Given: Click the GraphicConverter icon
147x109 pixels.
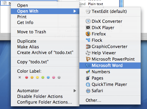Looking at the screenshot, I should coord(88,47).
